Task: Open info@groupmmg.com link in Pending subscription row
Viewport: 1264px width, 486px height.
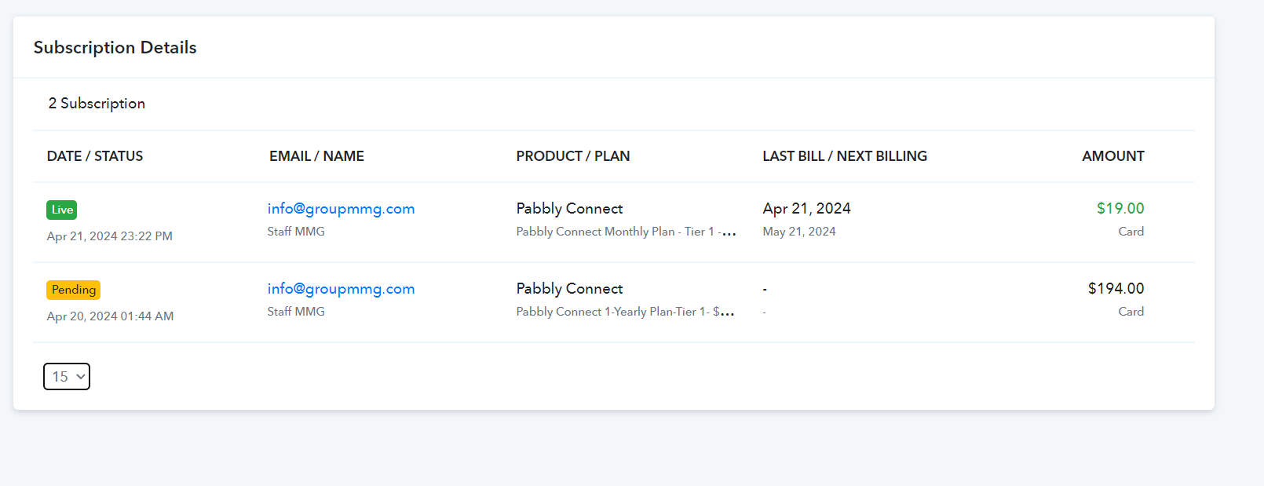Action: 341,289
